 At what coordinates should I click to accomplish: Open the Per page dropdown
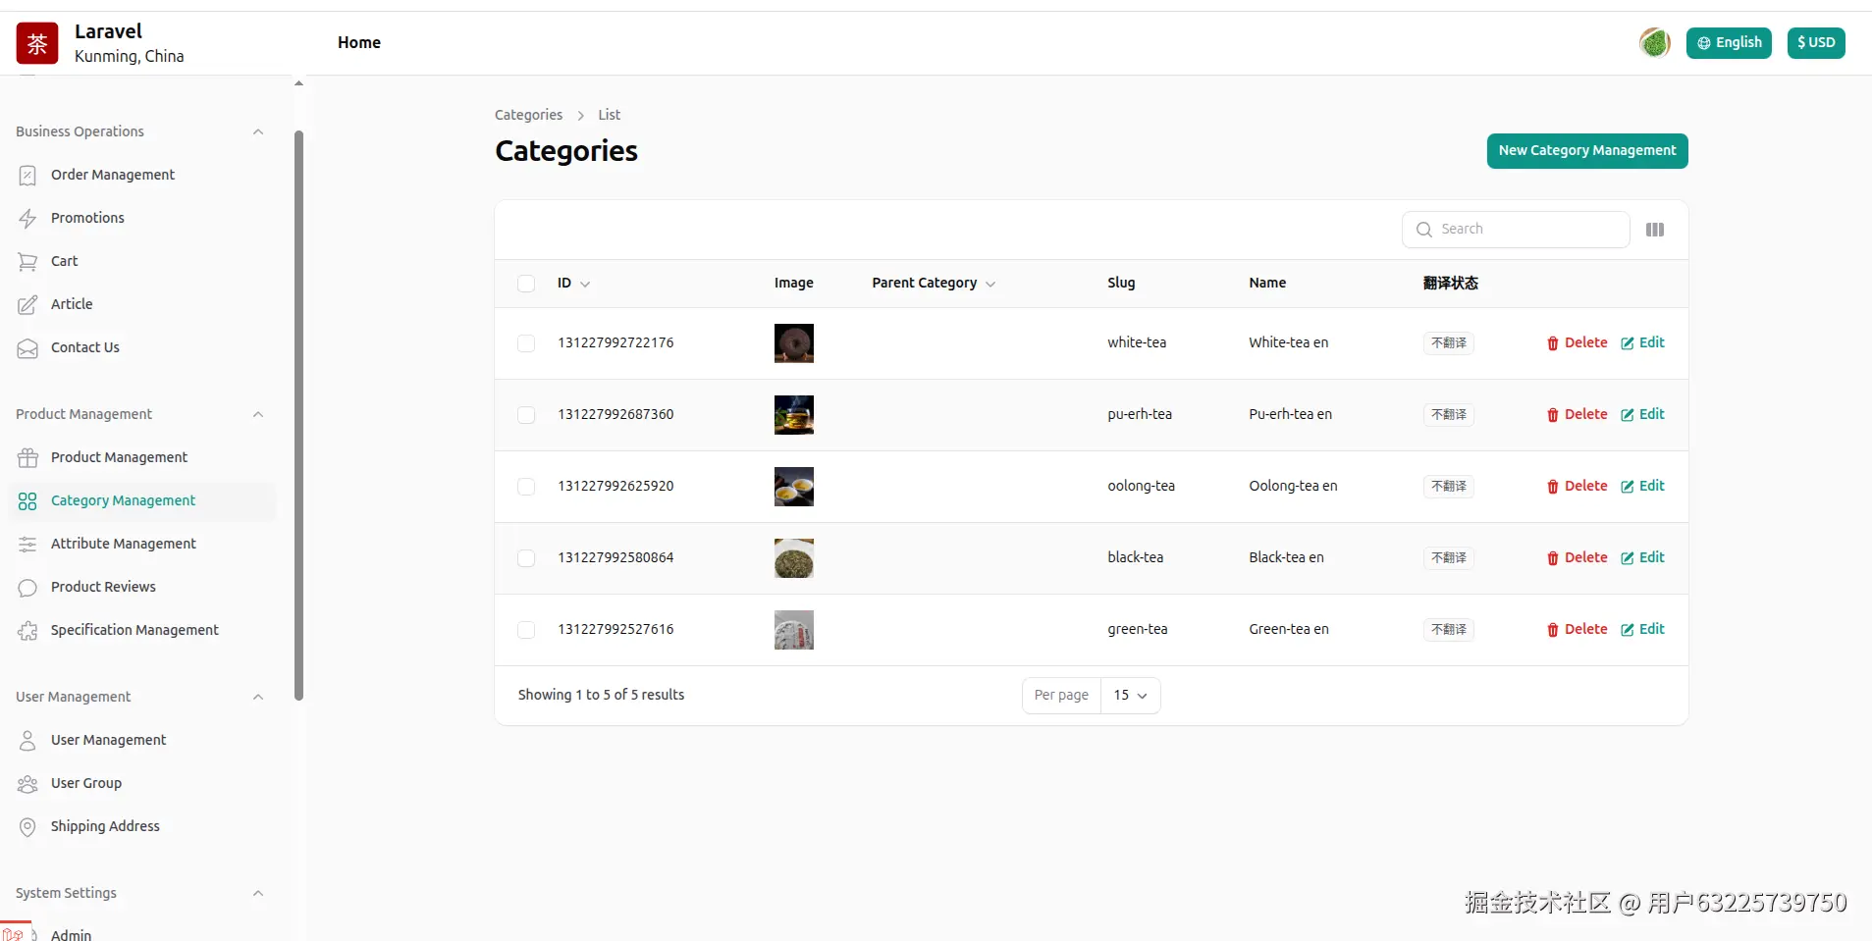1131,696
